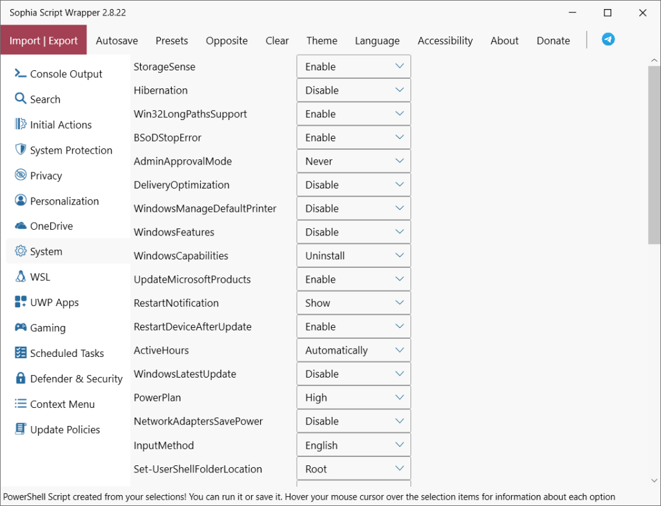
Task: Click the Import | Export button
Action: (x=44, y=41)
